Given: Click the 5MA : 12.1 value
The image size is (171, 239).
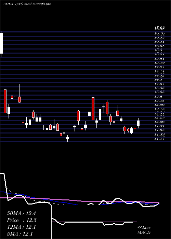Looking at the screenshot, I should 20,234.
